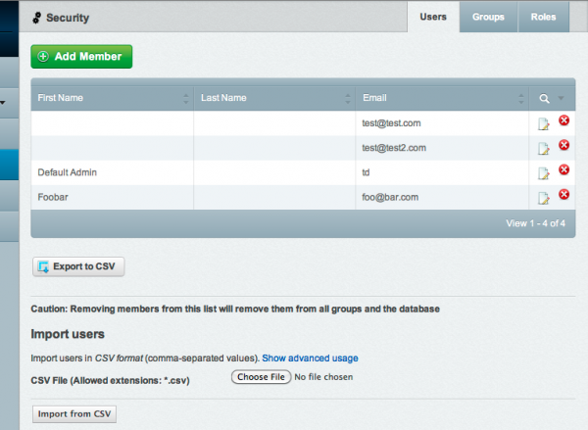Screen dimensions: 588x430
Task: Click the First Name column header
Action: [112, 98]
